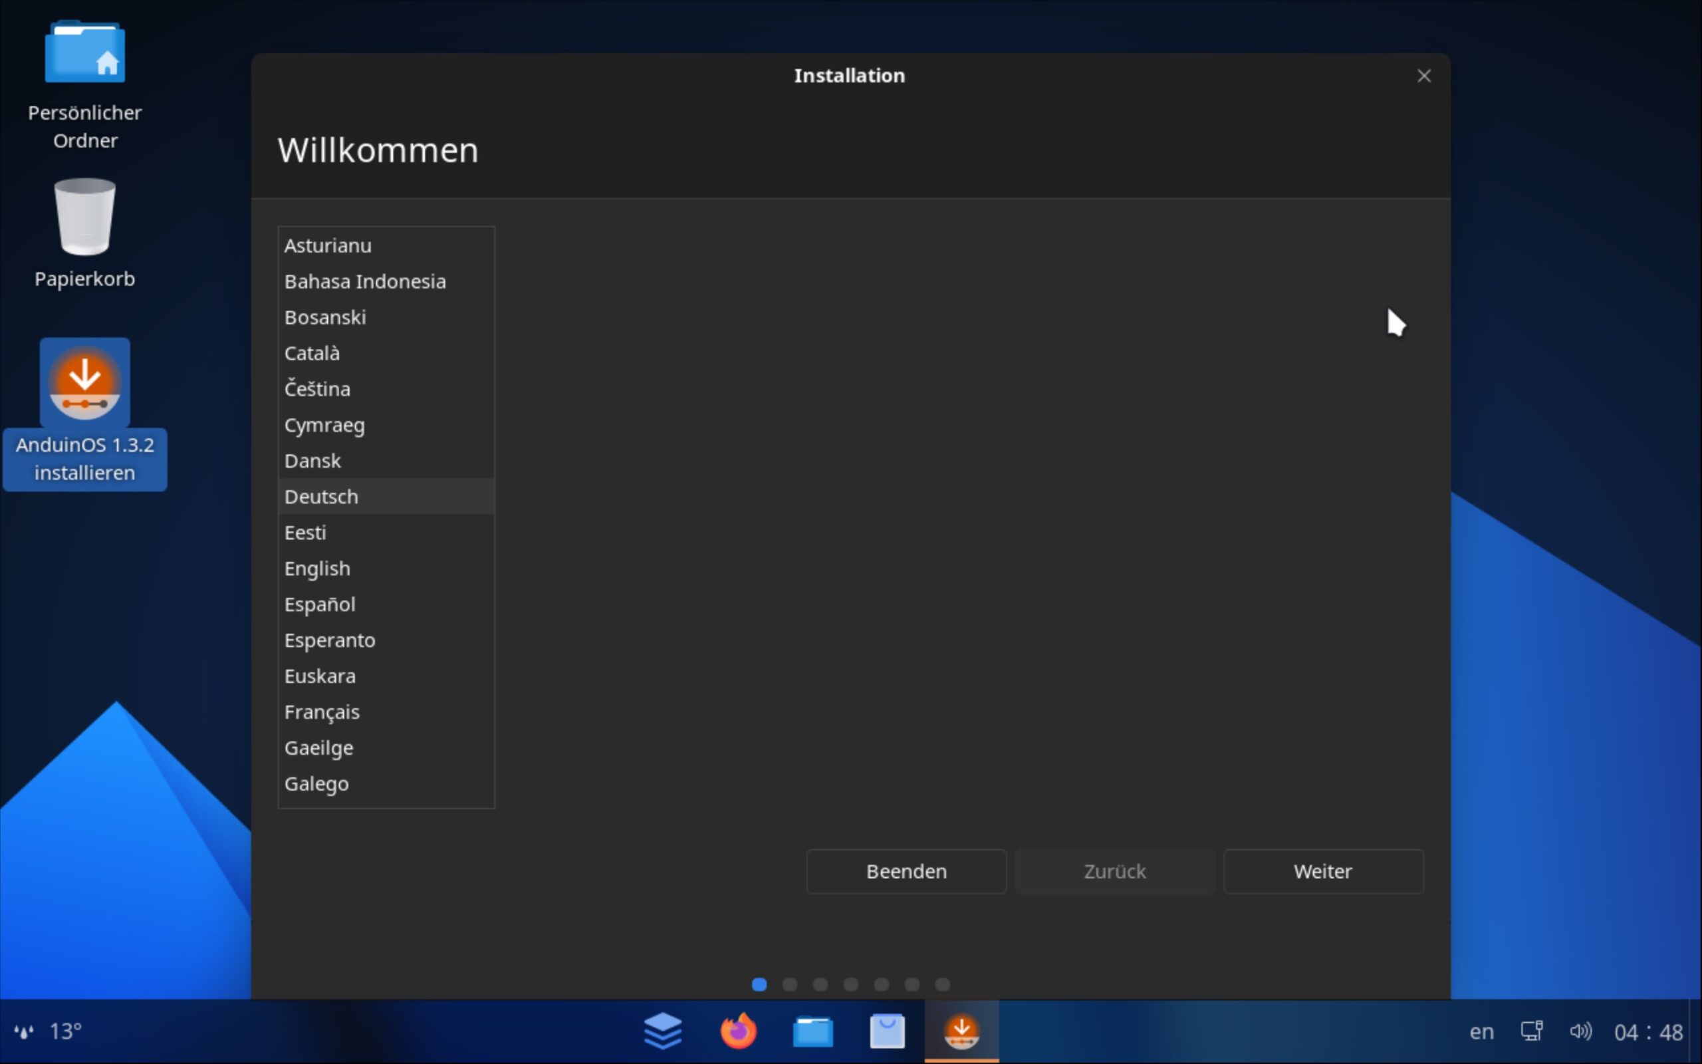
Task: Select Esperanto language
Action: (x=387, y=640)
